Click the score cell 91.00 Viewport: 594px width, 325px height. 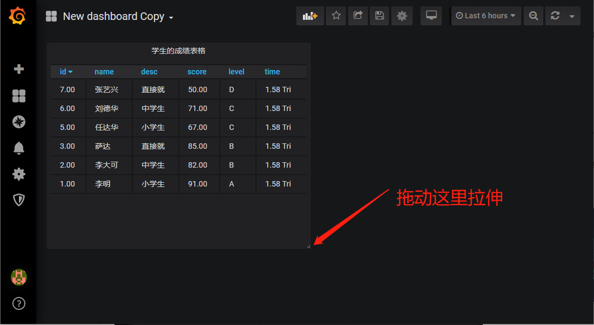(199, 184)
